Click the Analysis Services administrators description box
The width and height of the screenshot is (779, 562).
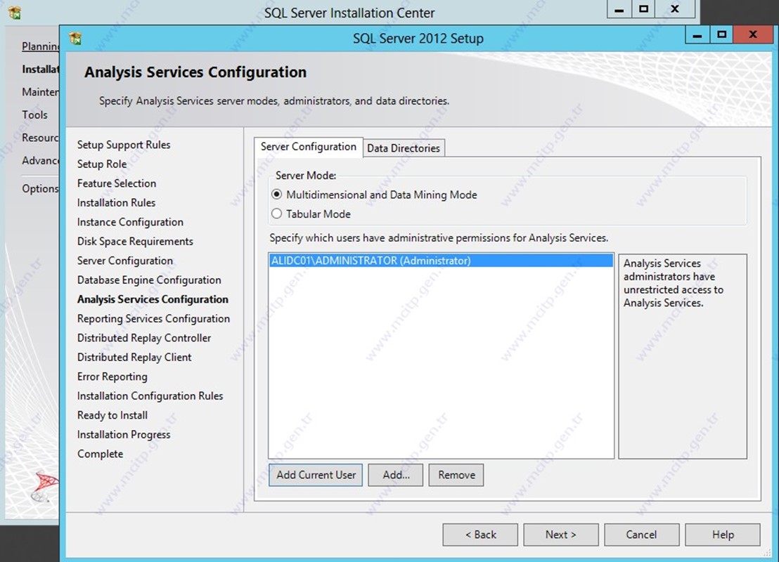[x=683, y=356]
